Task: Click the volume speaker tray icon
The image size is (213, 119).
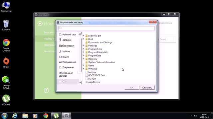Action: click(195, 116)
